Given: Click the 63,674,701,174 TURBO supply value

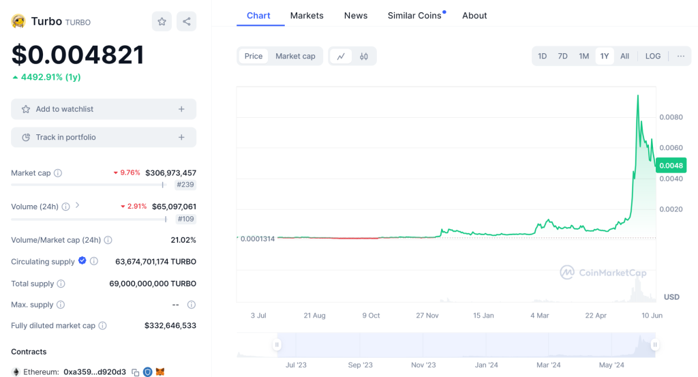Looking at the screenshot, I should (156, 262).
